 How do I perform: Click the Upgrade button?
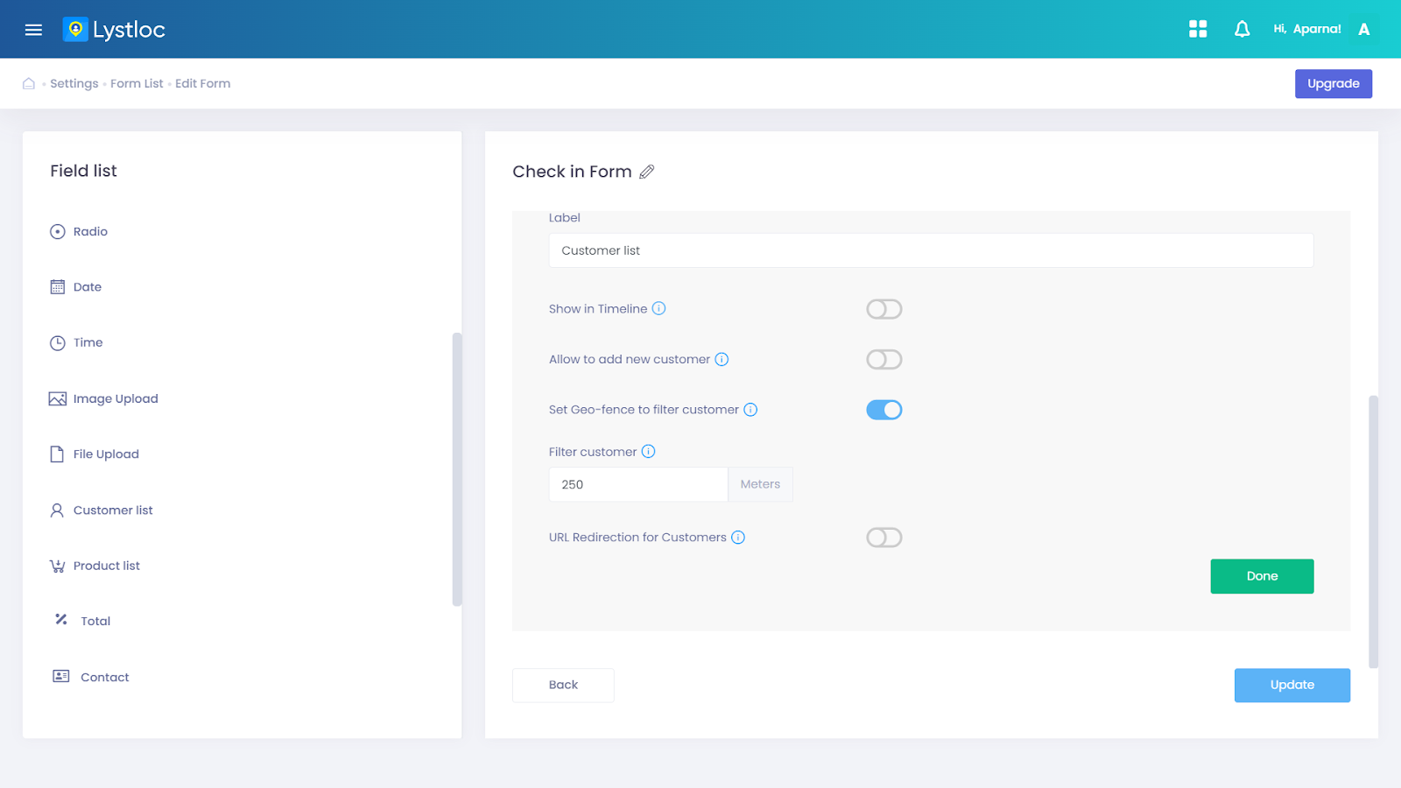click(x=1334, y=84)
